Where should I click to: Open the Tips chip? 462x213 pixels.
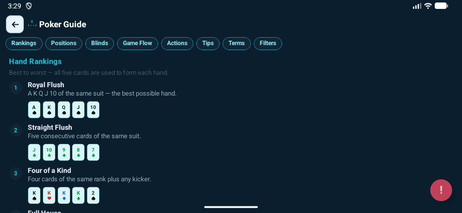[x=208, y=44]
